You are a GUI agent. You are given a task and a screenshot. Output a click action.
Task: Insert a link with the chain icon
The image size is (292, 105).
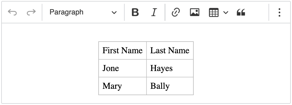coord(176,12)
